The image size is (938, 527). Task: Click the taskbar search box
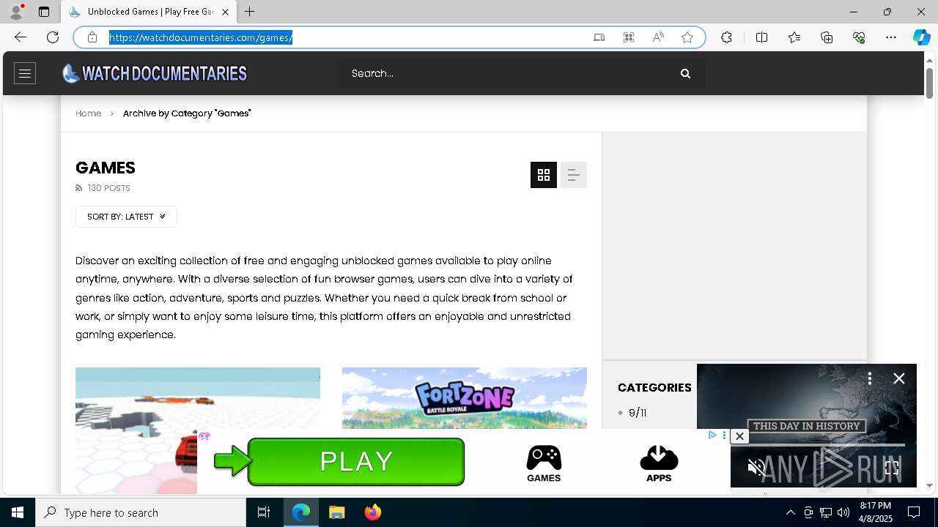pos(141,512)
